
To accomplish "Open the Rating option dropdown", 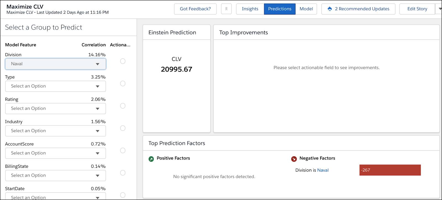I will pos(56,108).
